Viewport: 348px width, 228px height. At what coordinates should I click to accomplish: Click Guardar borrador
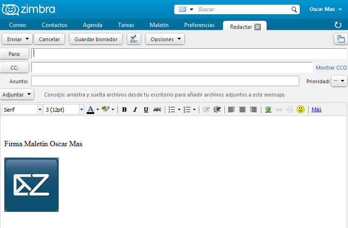[96, 39]
